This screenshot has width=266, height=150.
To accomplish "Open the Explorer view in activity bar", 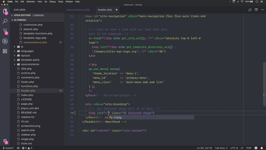I will click(x=5, y=12).
